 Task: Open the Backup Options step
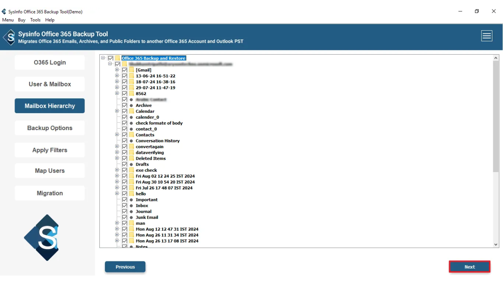pyautogui.click(x=50, y=128)
